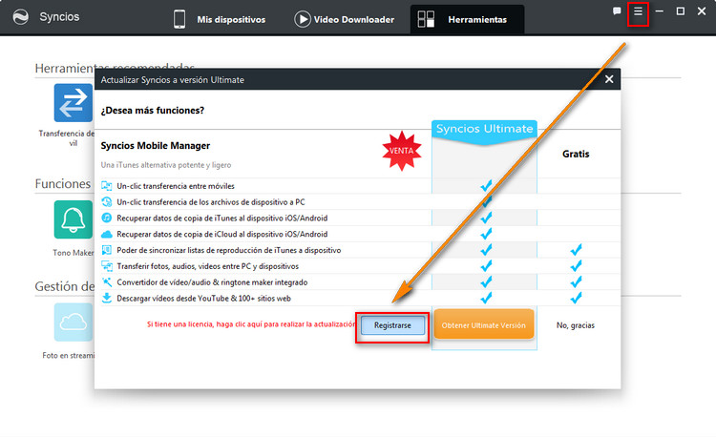Open Transferencia de móvil tool icon
The image size is (716, 437).
(x=74, y=103)
